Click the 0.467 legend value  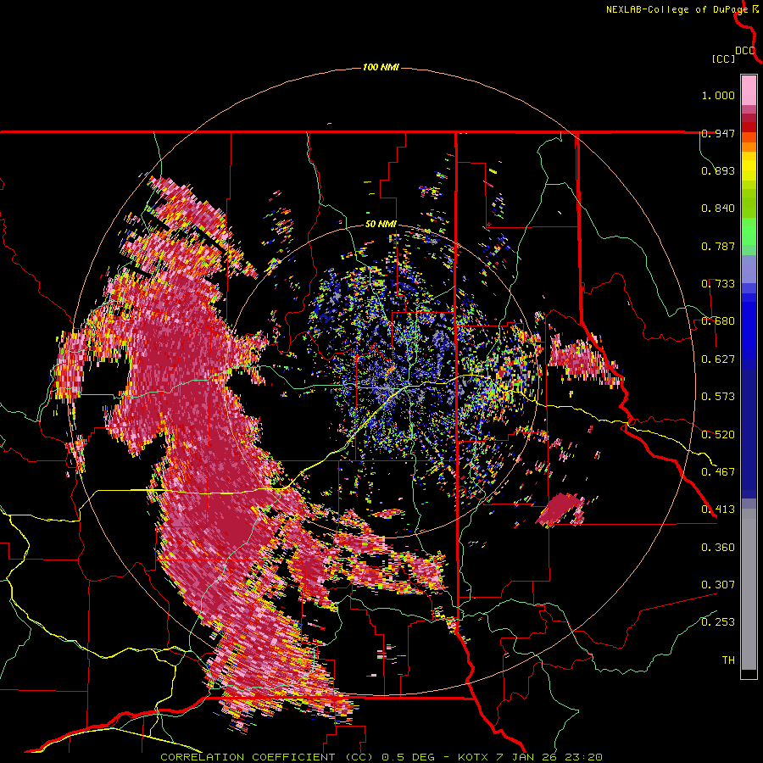pos(718,472)
